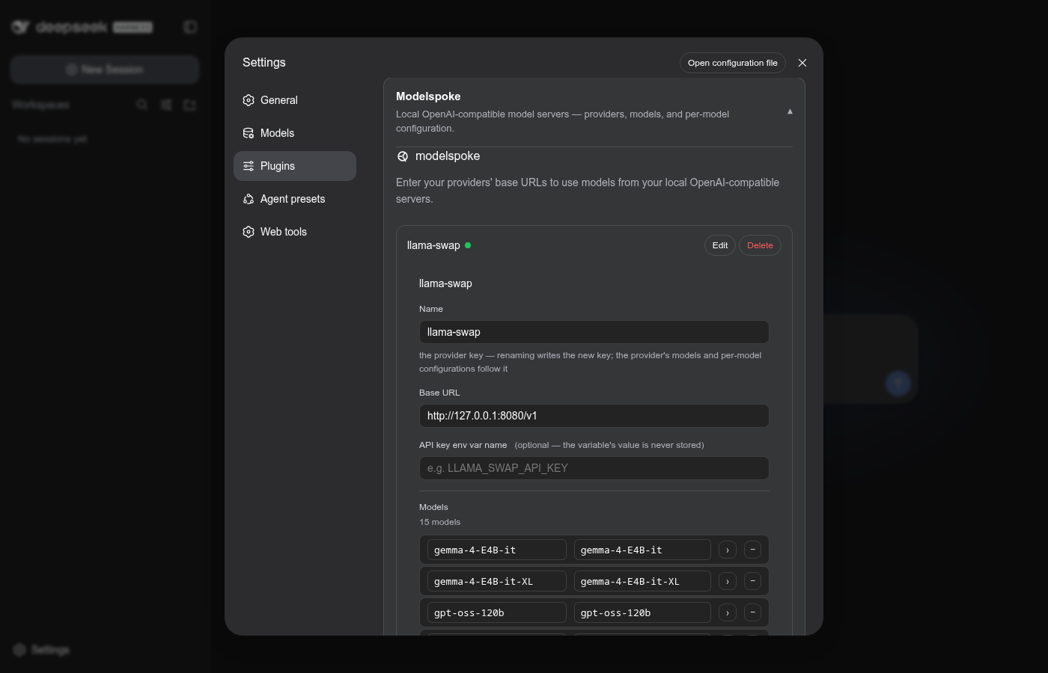This screenshot has height=673, width=1048.
Task: Click the left gemma-4-E4B-it field
Action: click(x=497, y=550)
